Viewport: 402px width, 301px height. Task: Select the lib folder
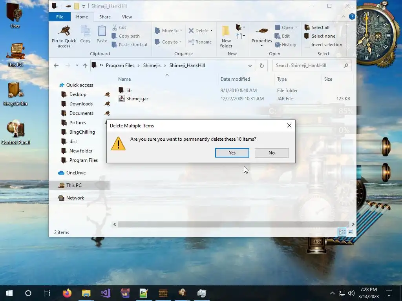tap(125, 91)
